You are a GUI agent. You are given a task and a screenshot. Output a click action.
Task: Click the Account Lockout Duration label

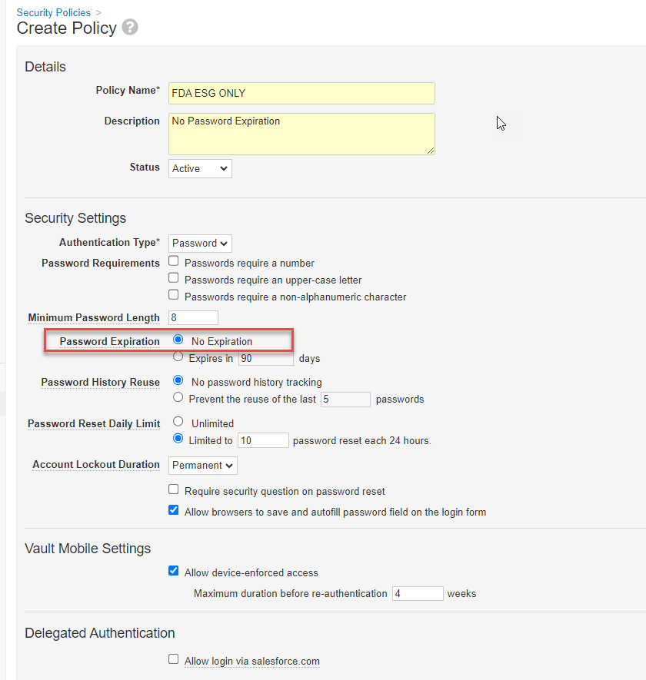(x=96, y=464)
